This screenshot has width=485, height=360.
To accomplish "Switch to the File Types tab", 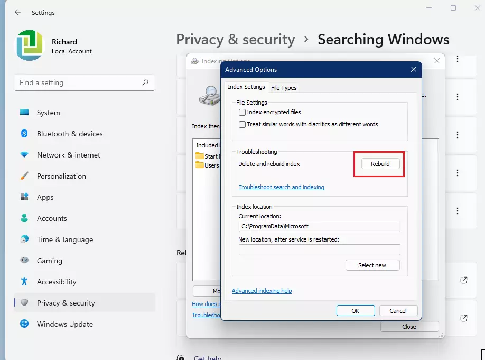I will pos(284,88).
